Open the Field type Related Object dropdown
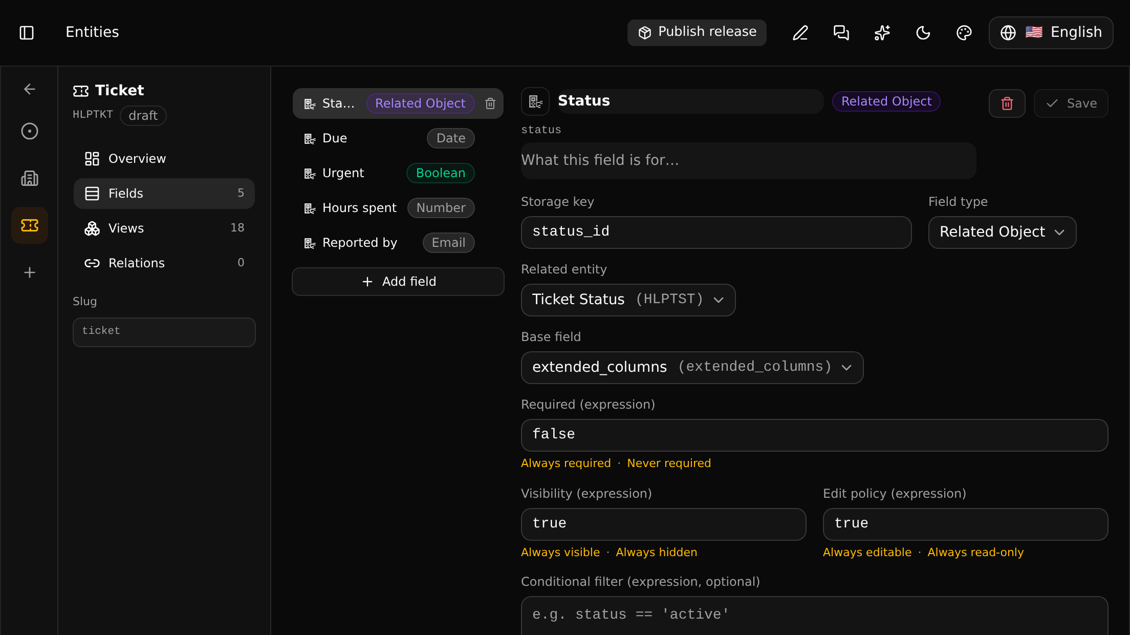The height and width of the screenshot is (635, 1130). (x=1003, y=232)
